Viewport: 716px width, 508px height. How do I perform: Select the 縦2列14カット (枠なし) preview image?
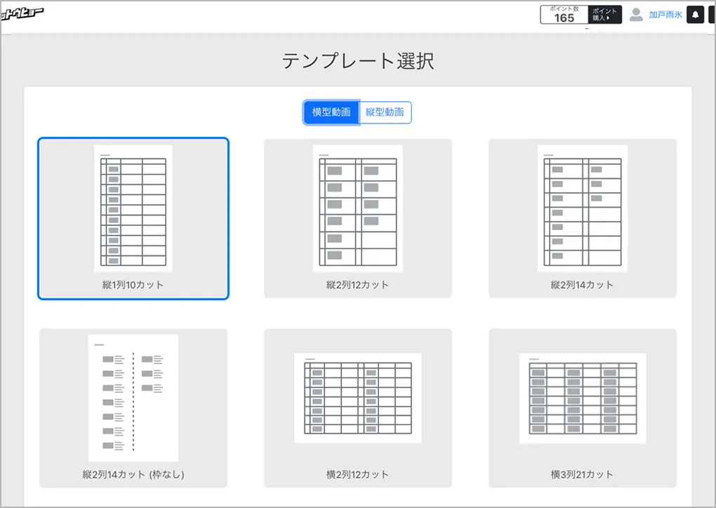pyautogui.click(x=133, y=398)
